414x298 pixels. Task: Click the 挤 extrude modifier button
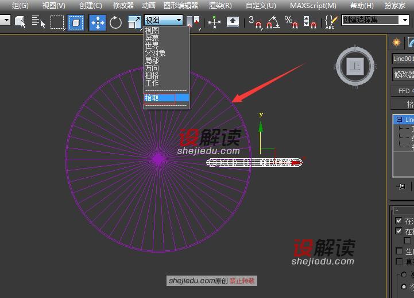click(x=403, y=104)
